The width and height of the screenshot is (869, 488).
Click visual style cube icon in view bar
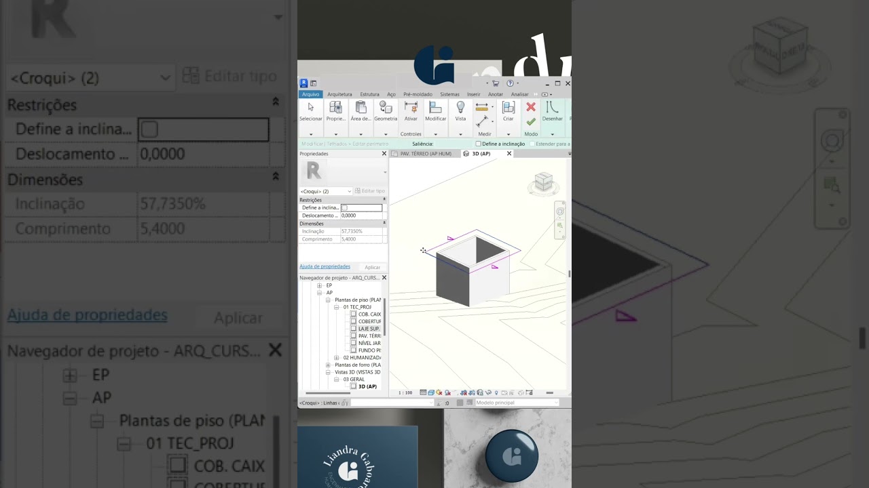(431, 392)
